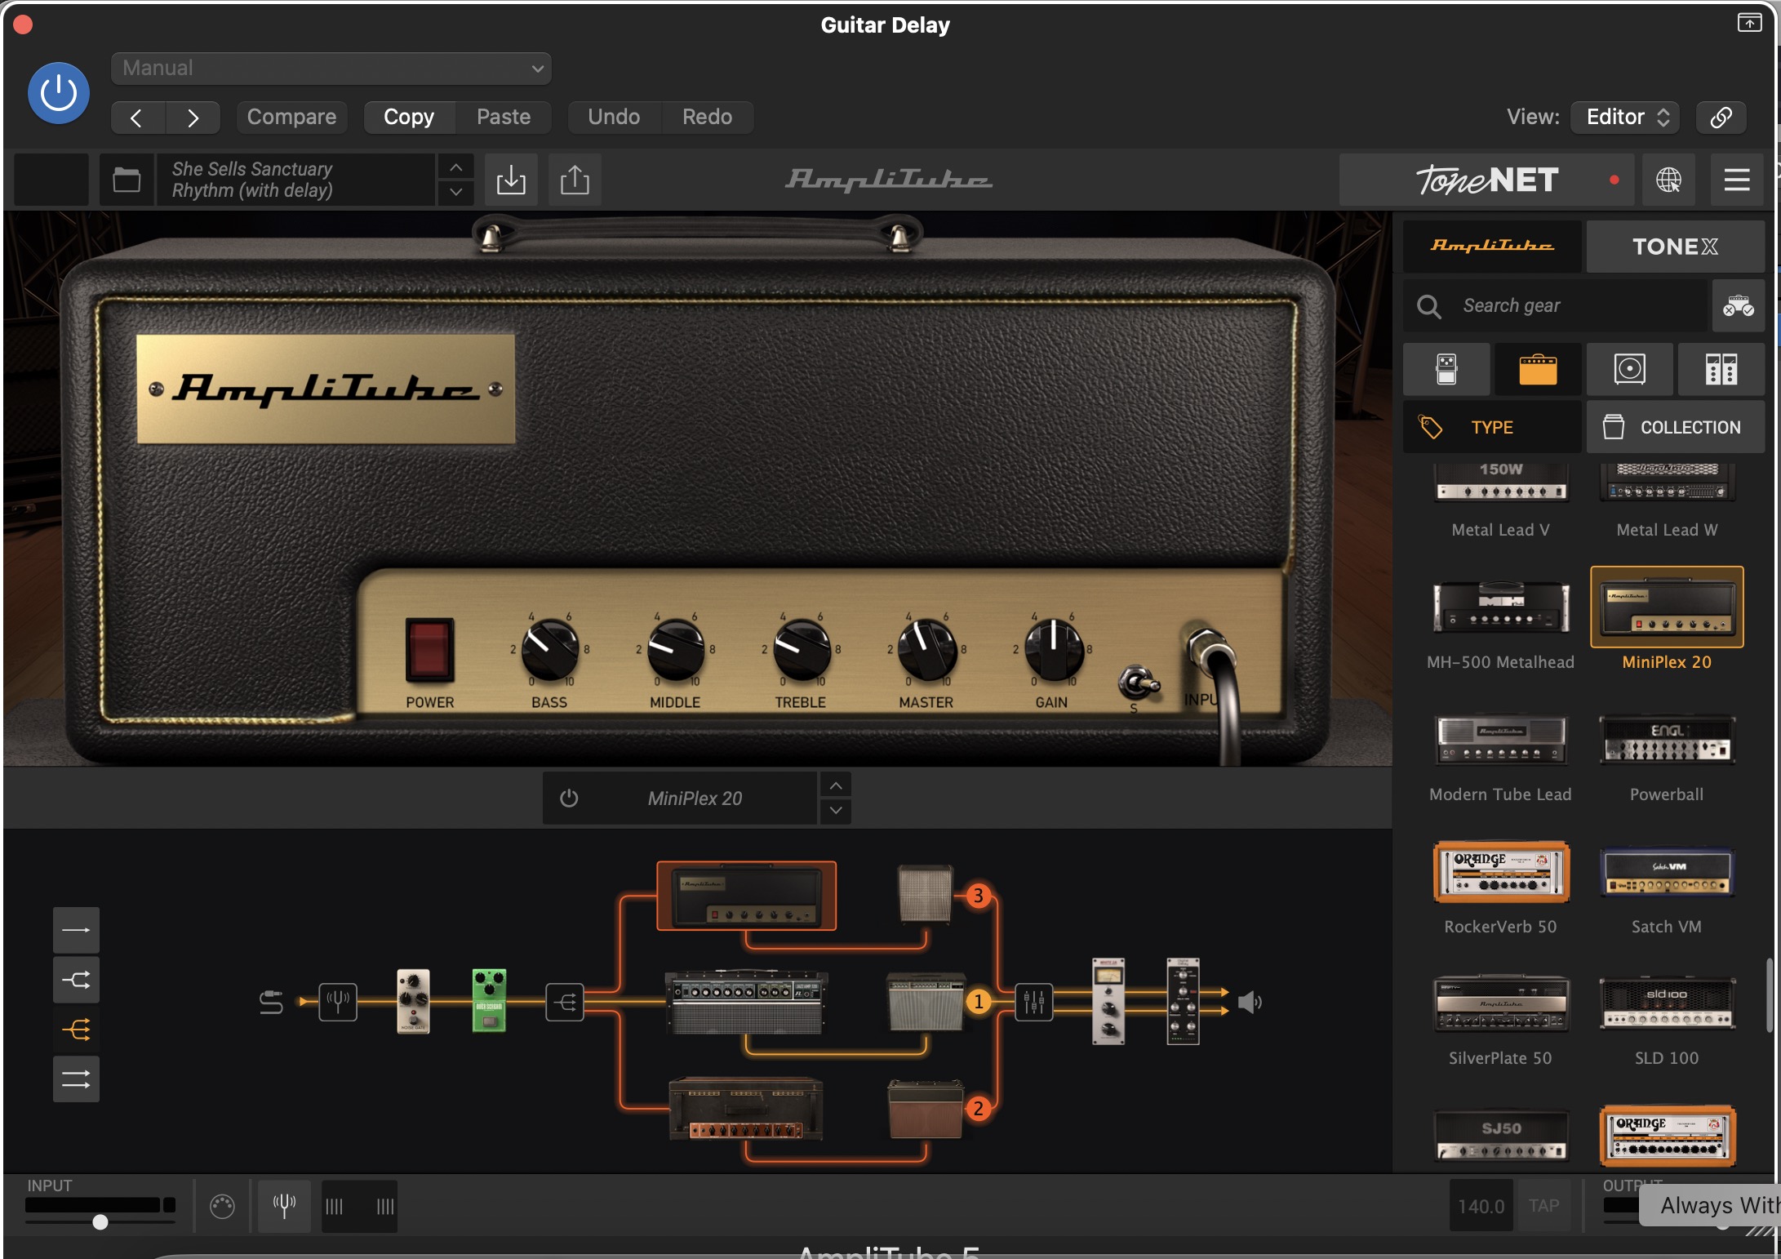Select the MH-500 Metalhead amp
The image size is (1781, 1259).
(1501, 625)
